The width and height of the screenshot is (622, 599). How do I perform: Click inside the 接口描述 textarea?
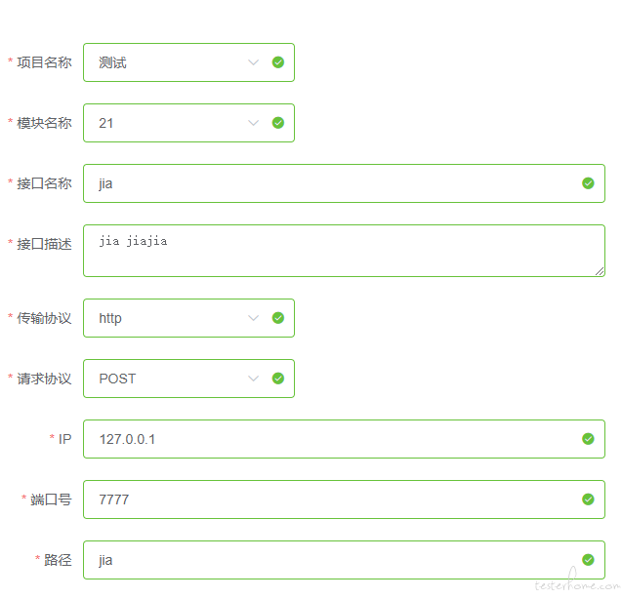click(342, 251)
